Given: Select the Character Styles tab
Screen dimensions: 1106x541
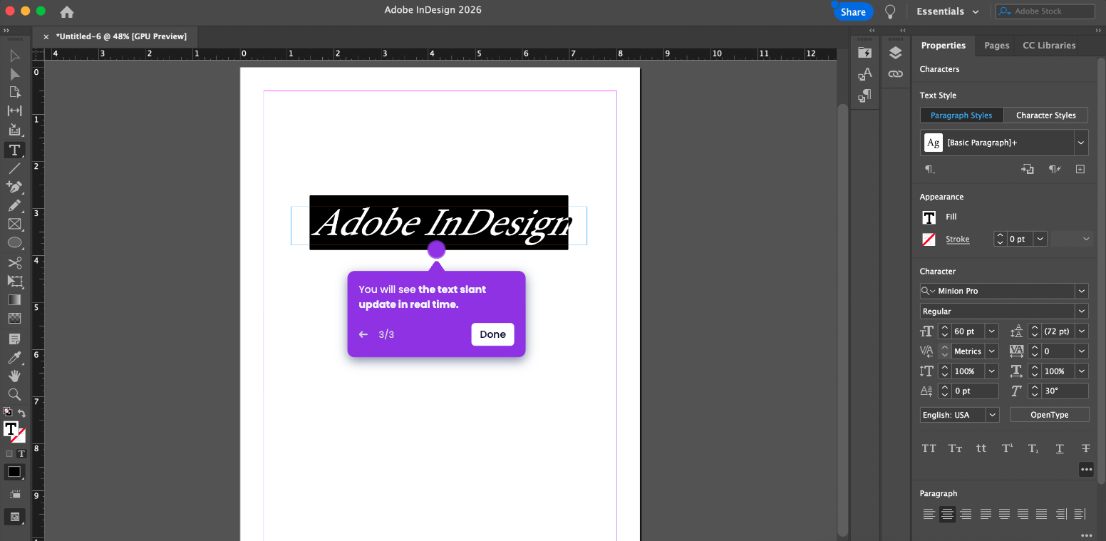Looking at the screenshot, I should (1045, 115).
